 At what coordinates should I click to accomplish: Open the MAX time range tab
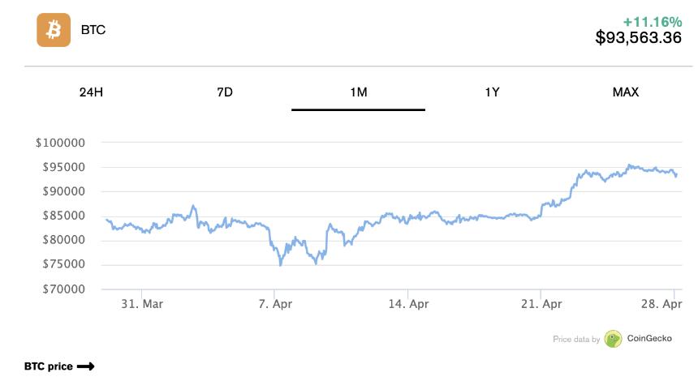point(626,92)
